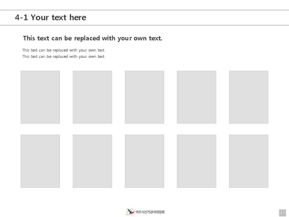Click the Korean organization name in footer
This screenshot has height=217, width=289.
tap(150, 212)
